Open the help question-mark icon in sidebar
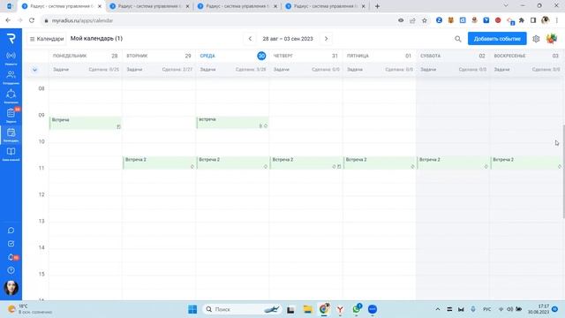The image size is (565, 318). point(11,270)
